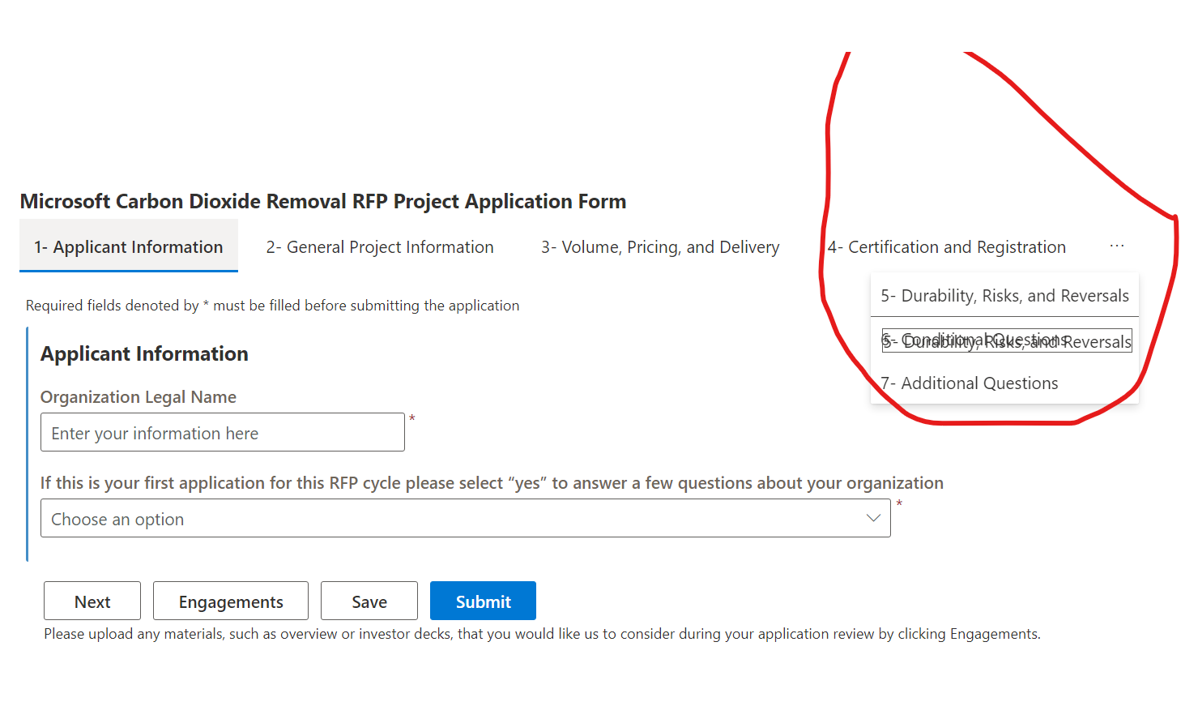Image resolution: width=1198 pixels, height=719 pixels.
Task: Go to the 4- Certification and Registration tab
Action: pyautogui.click(x=947, y=246)
